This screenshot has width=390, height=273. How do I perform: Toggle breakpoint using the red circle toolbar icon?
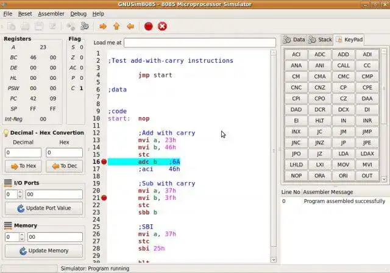click(149, 26)
